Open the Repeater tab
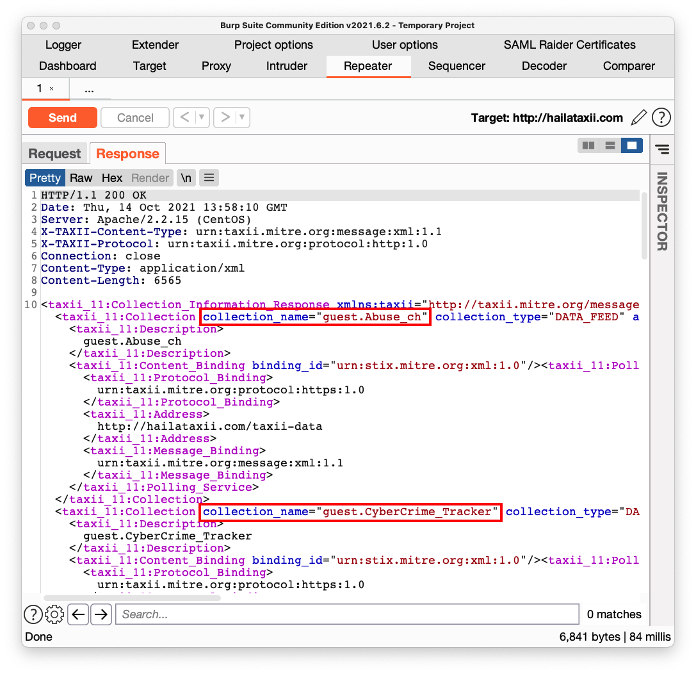Viewport: 696px width, 674px height. [368, 66]
